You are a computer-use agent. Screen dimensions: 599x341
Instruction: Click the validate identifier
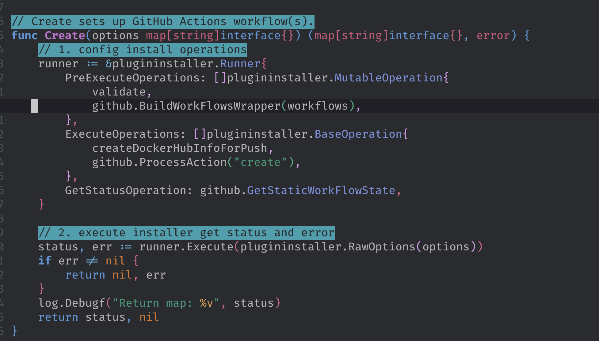click(119, 92)
